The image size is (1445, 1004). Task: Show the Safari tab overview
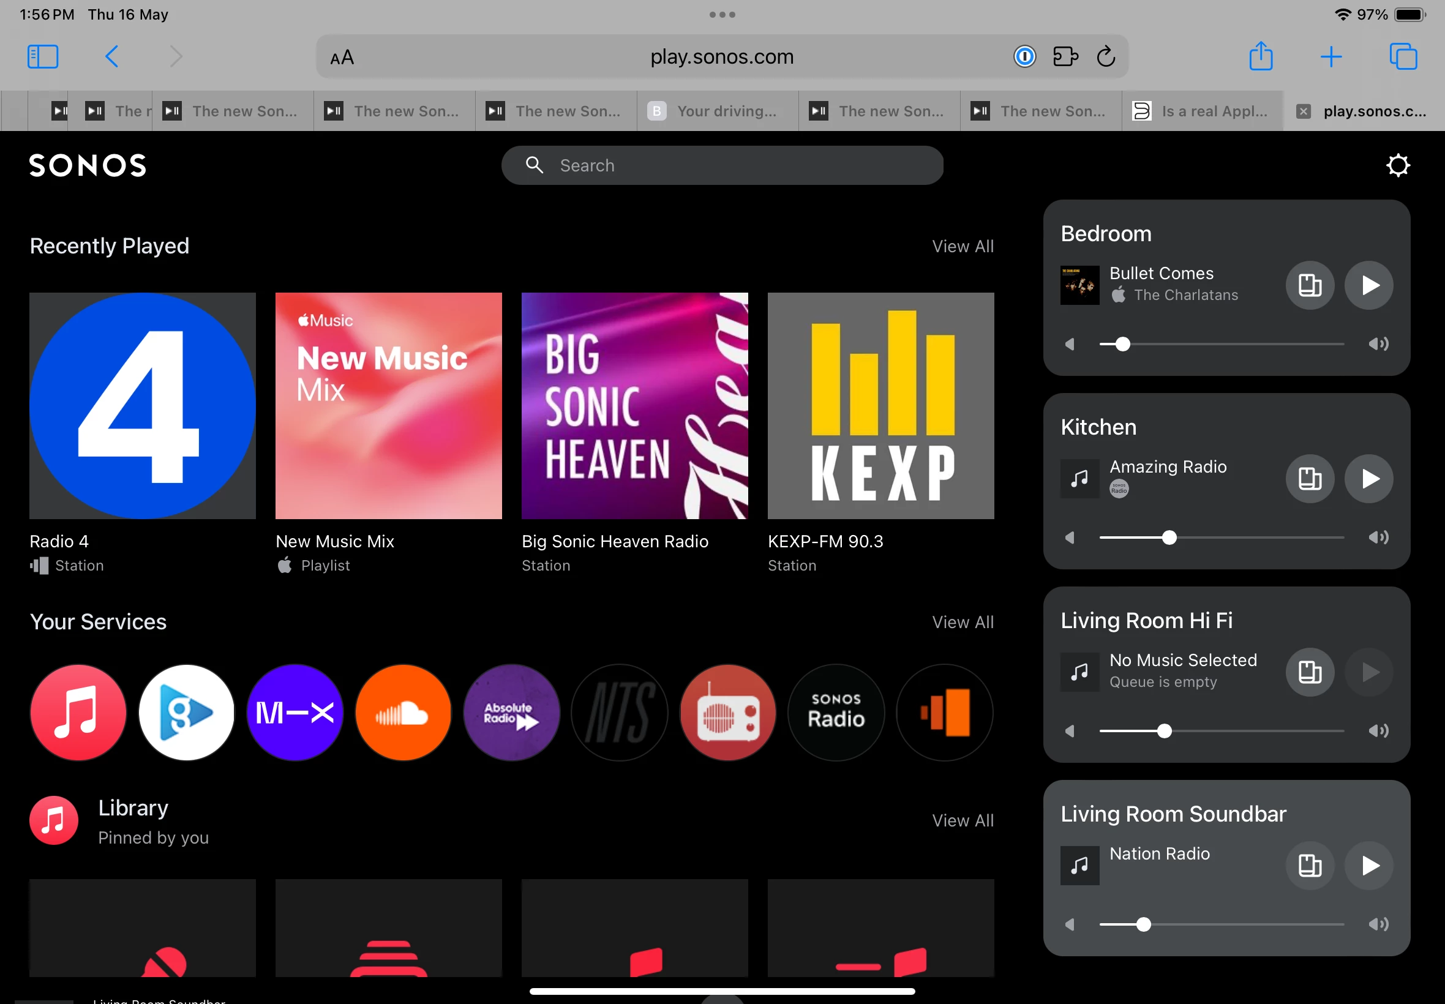click(x=1403, y=56)
